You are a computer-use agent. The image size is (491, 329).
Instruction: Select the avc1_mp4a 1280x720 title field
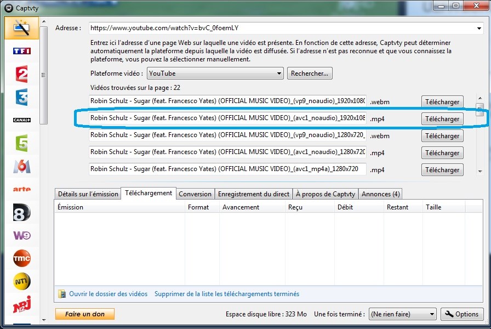click(x=227, y=169)
